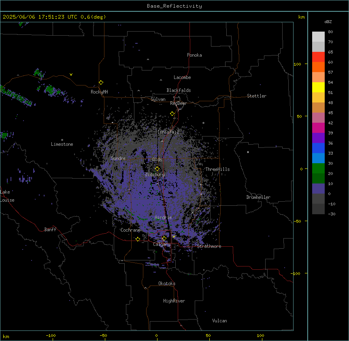Click the Limestone map label
The image size is (349, 341).
click(x=62, y=144)
